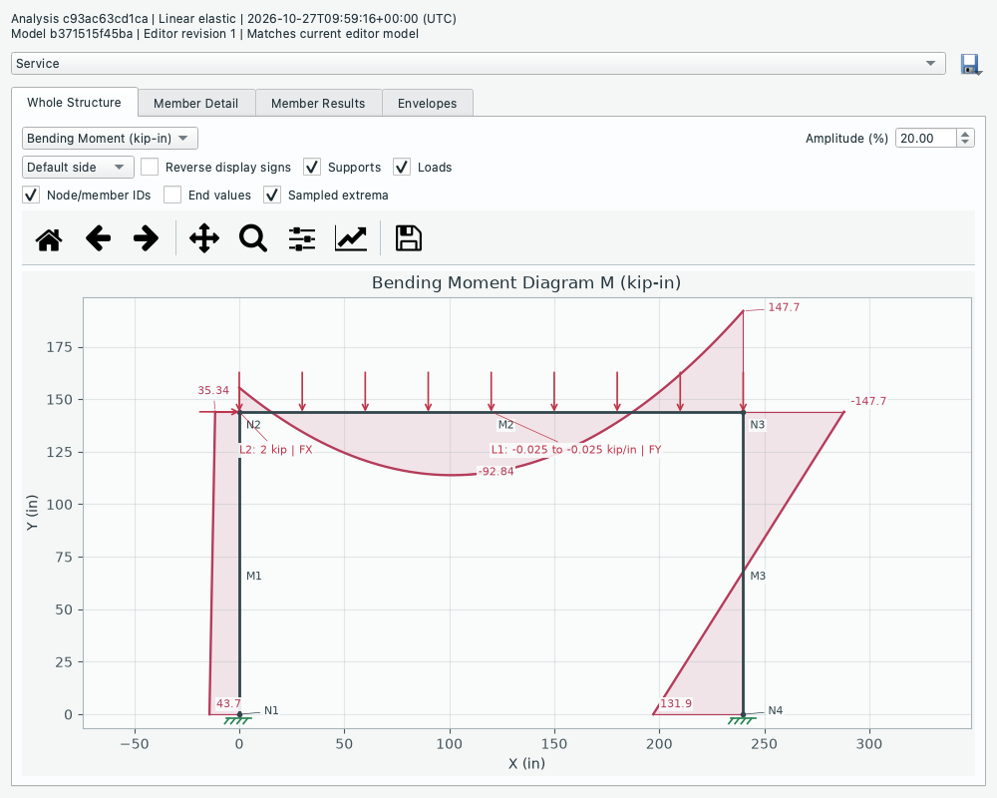Open Member Results tab

point(318,103)
